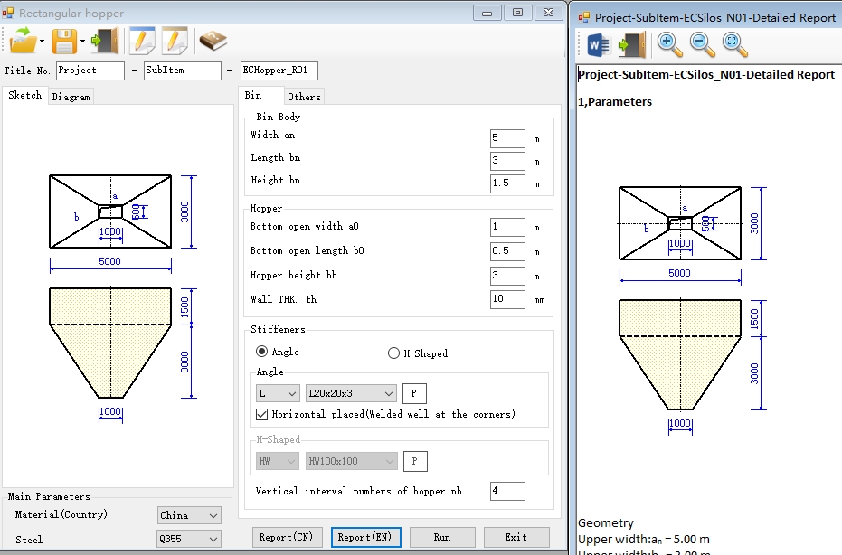Click the Report(CN) button
This screenshot has width=842, height=555.
286,537
